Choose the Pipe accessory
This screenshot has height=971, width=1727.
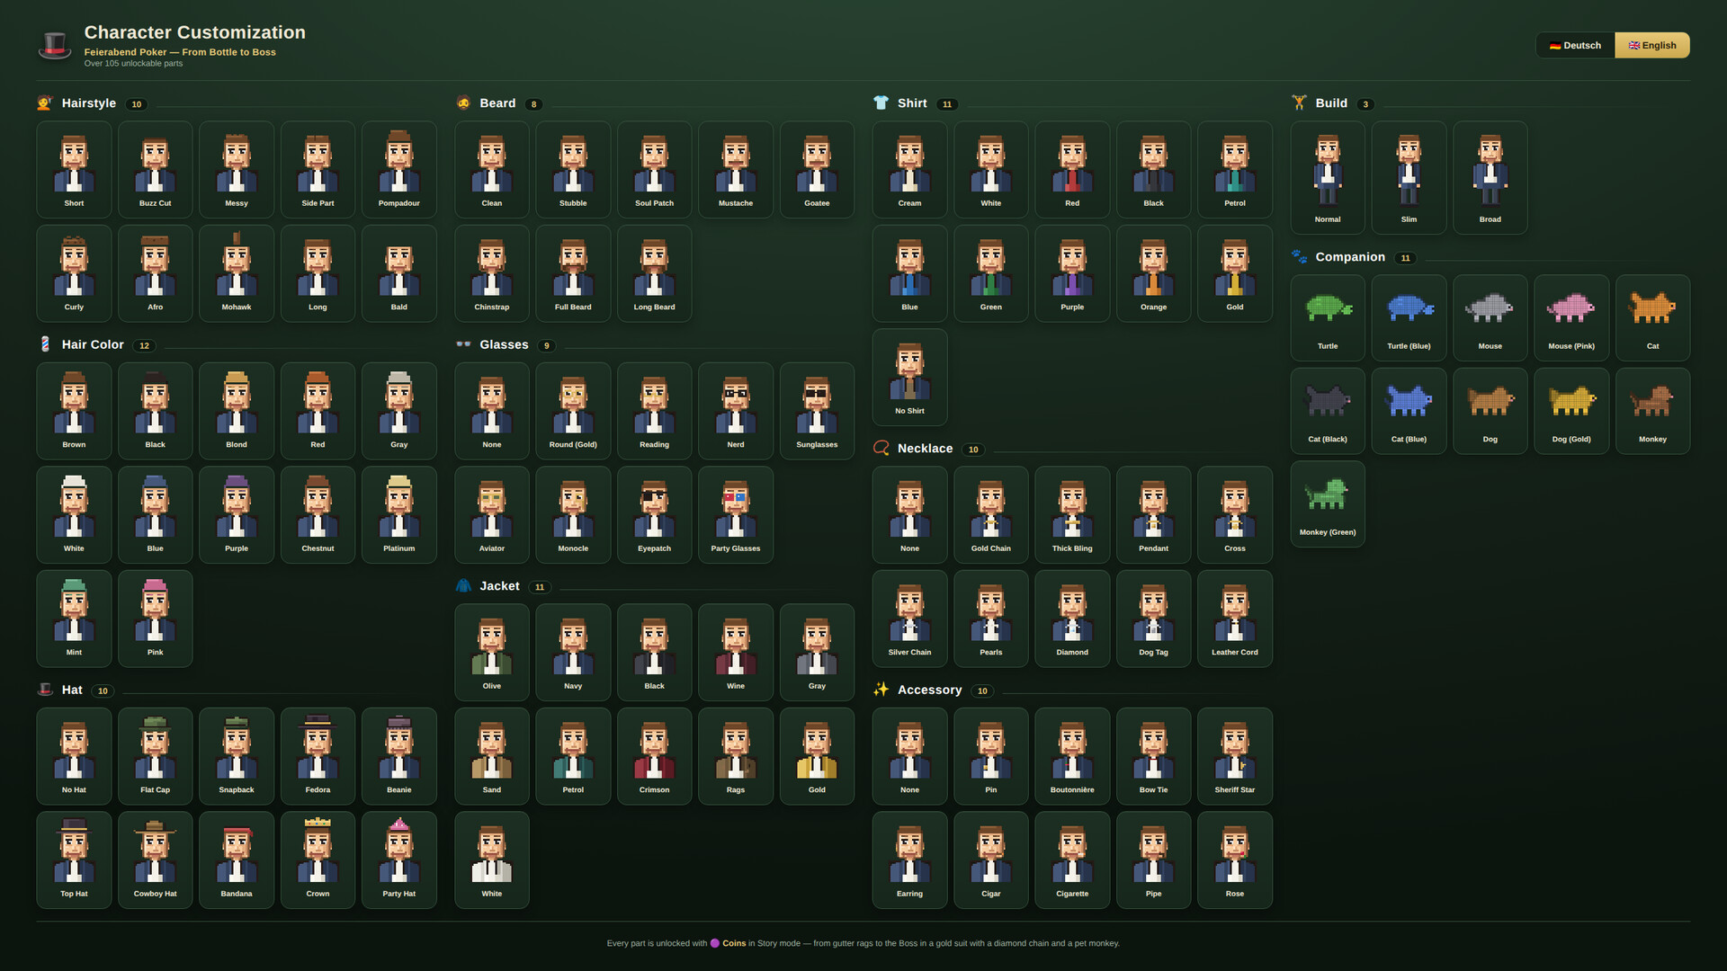(1154, 860)
